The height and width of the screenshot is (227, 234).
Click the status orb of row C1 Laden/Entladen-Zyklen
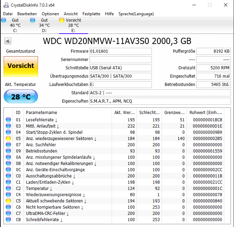pos(8,182)
